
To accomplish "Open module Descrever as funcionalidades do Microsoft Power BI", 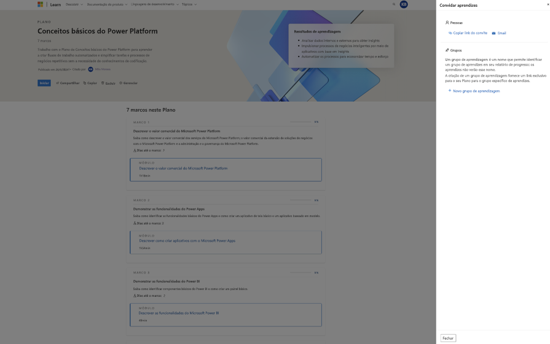I will coord(179,313).
